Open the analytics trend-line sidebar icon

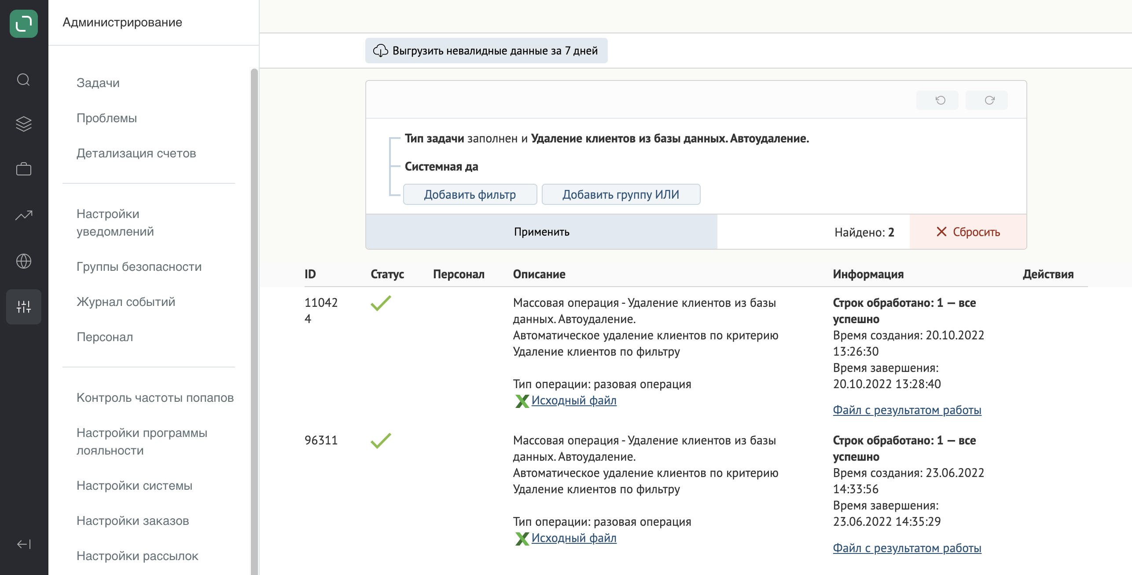[x=24, y=215]
